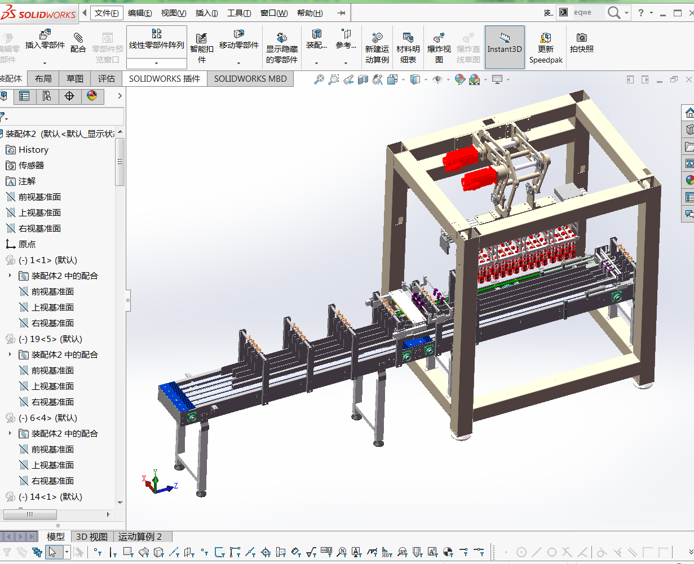
Task: Expand the 插入零部件 dropdown arrow
Action: (45, 63)
